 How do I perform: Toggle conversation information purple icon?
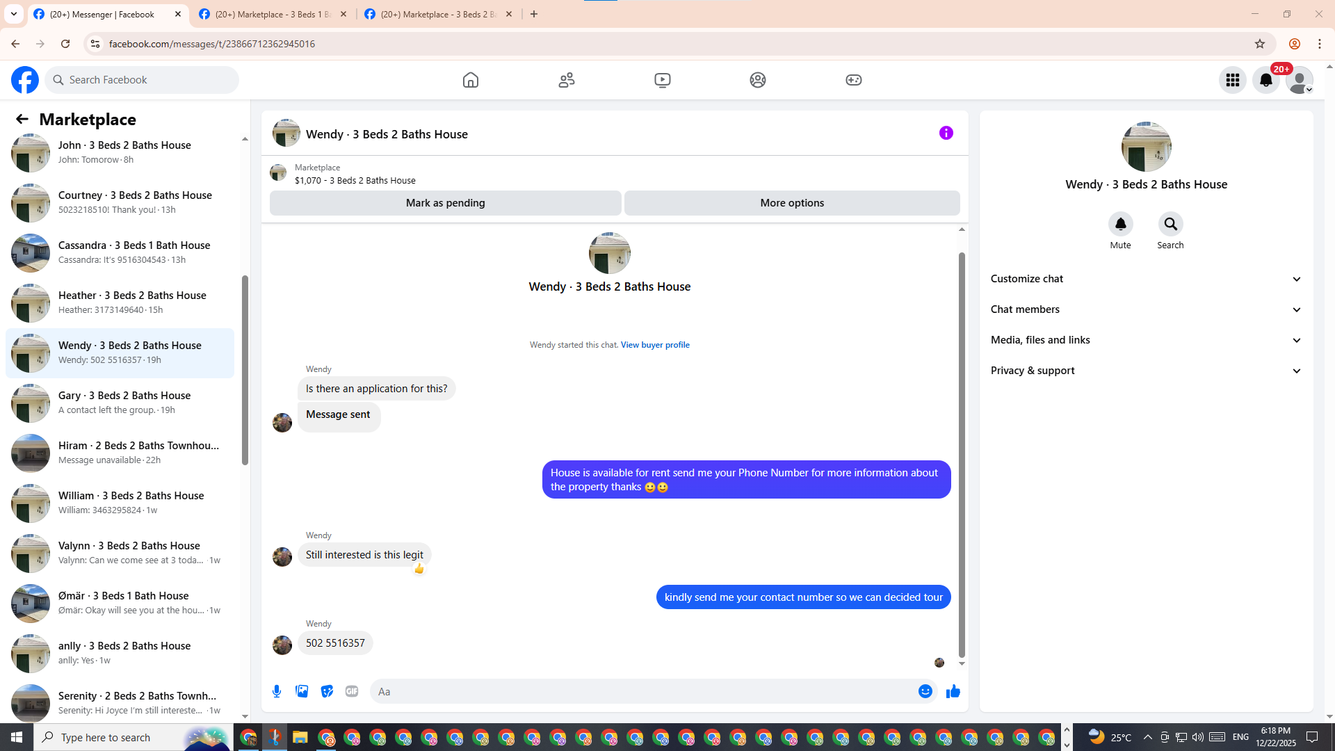946,133
